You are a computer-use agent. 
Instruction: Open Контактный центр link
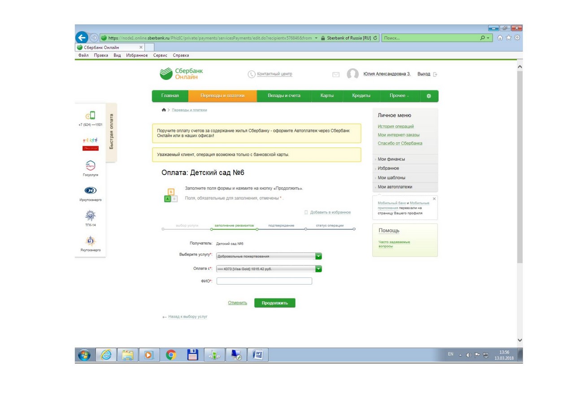pos(274,75)
